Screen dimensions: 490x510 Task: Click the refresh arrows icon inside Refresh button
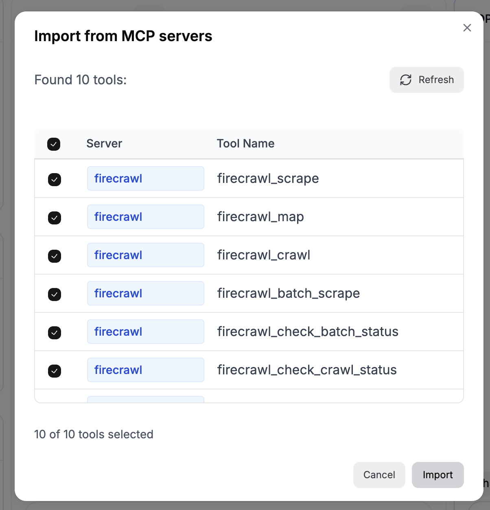coord(405,80)
